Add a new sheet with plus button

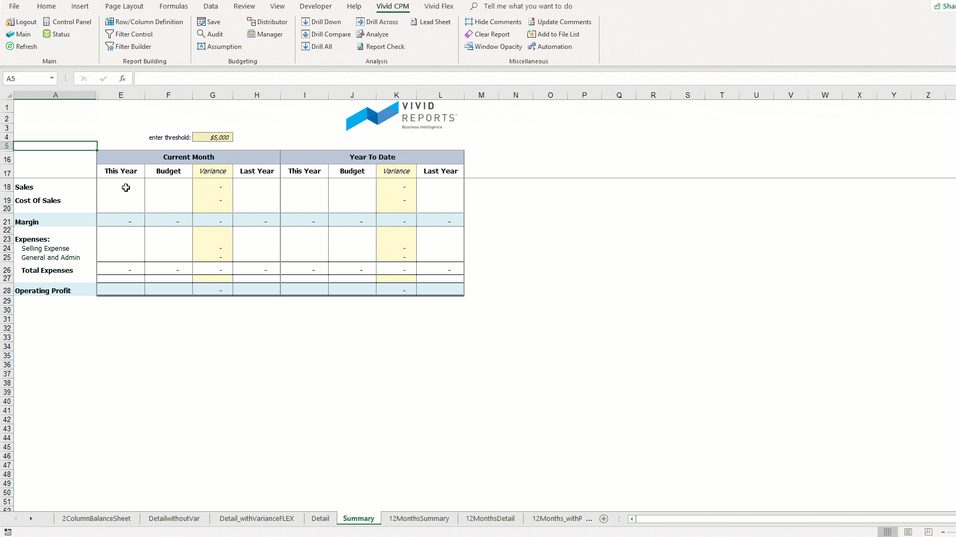[604, 519]
